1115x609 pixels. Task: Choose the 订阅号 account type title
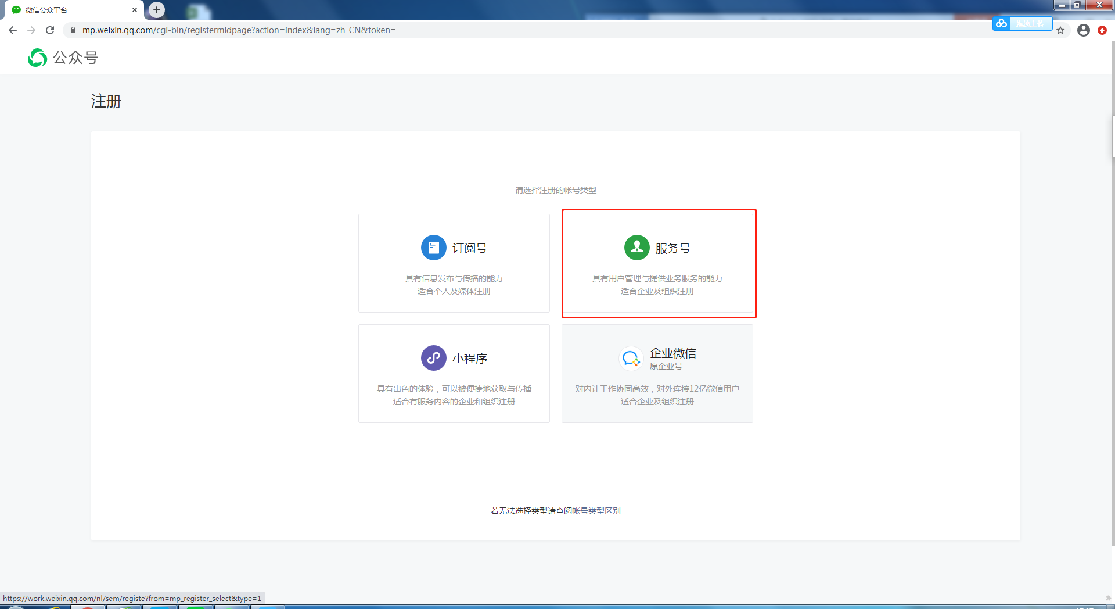pos(470,248)
